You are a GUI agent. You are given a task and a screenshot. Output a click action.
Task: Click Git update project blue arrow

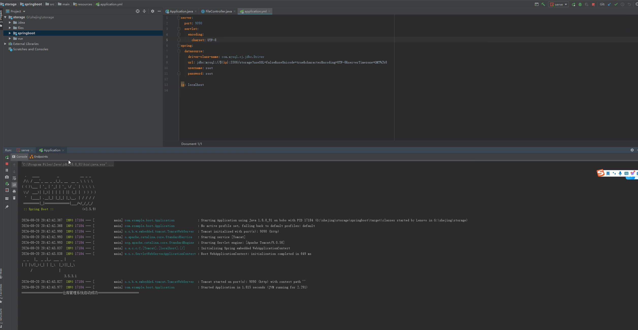tap(609, 4)
